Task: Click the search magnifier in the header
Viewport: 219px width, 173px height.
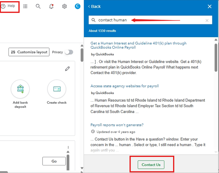Action: click(38, 6)
